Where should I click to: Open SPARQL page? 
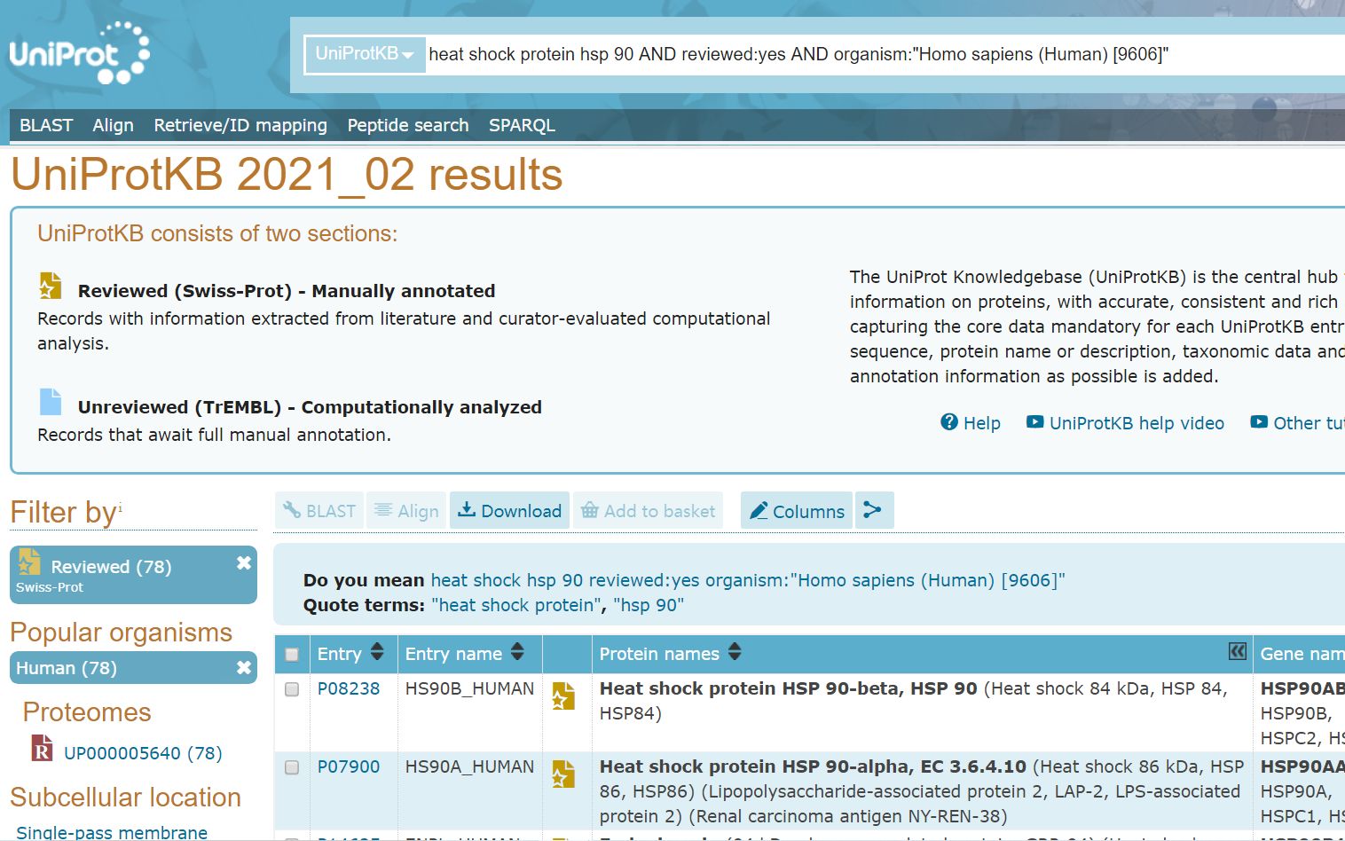(522, 125)
